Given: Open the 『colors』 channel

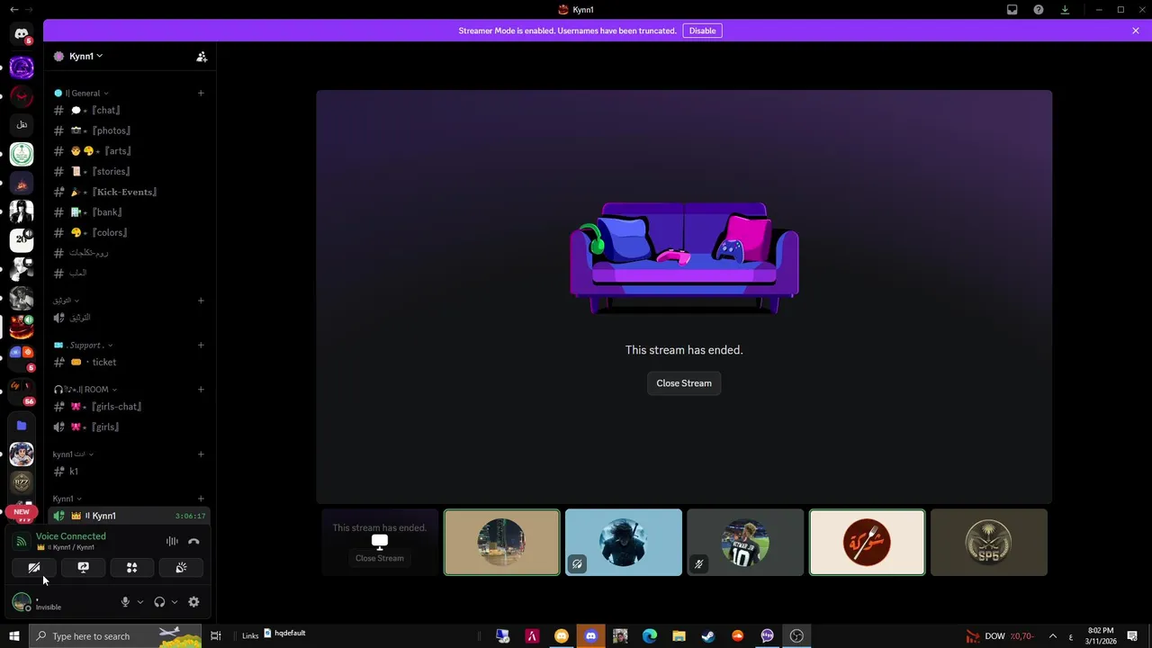Looking at the screenshot, I should pyautogui.click(x=129, y=232).
